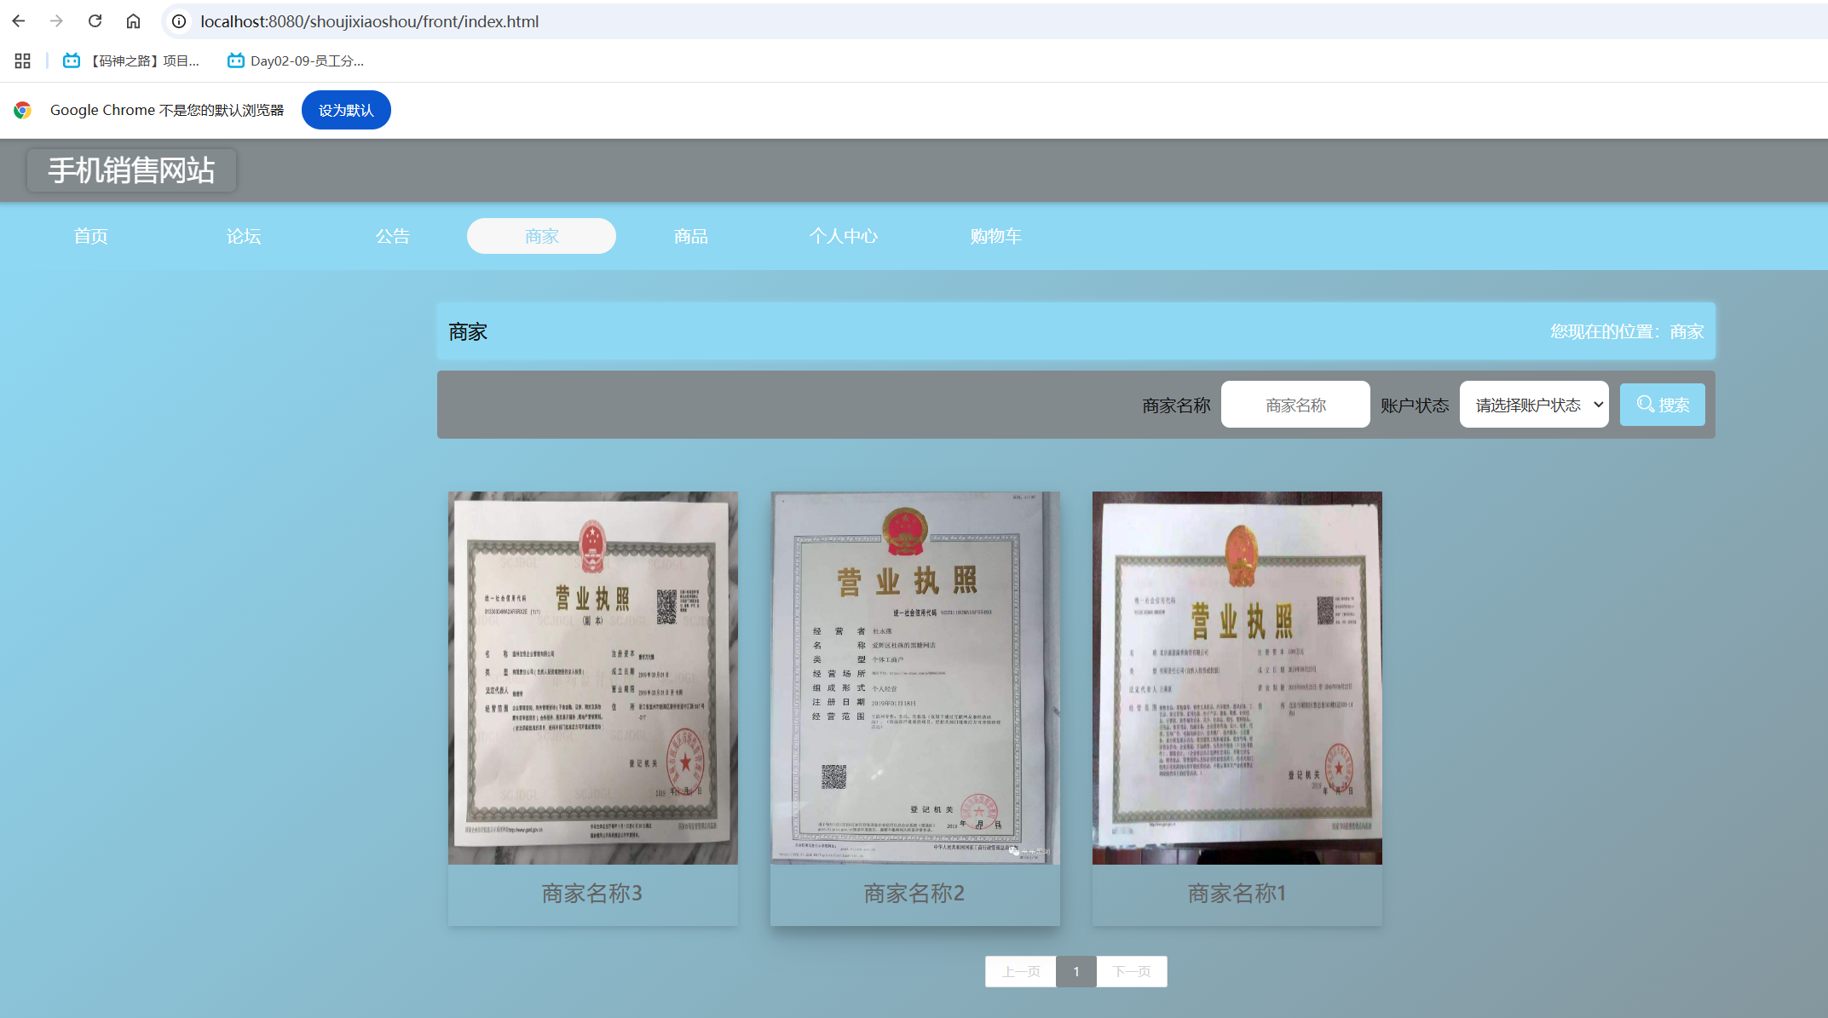Expand the 请选择账户状态 dropdown
The width and height of the screenshot is (1828, 1018).
click(1533, 405)
